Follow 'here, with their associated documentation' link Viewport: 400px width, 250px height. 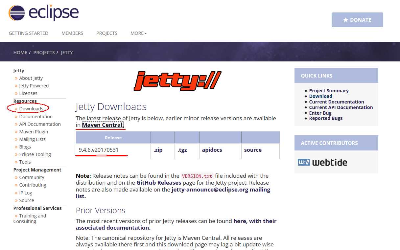(x=176, y=224)
